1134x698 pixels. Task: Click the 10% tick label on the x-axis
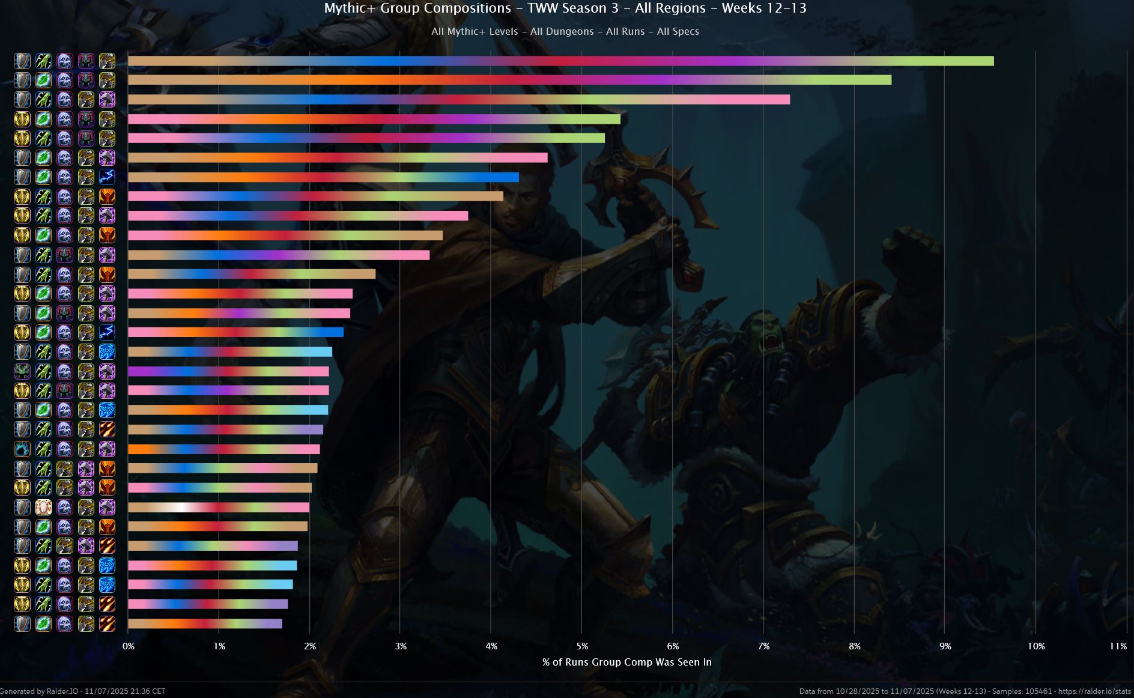[1035, 646]
